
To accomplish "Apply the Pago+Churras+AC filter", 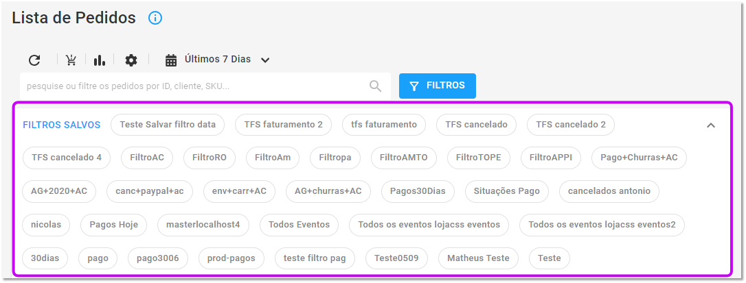I will pos(639,158).
